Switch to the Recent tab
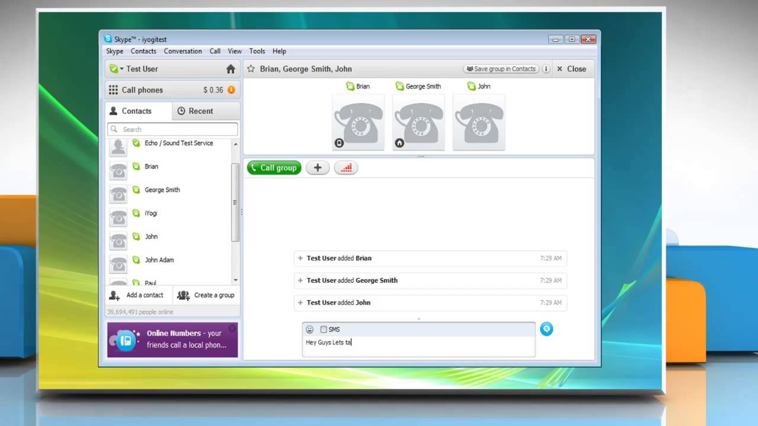This screenshot has height=426, width=758. [206, 111]
